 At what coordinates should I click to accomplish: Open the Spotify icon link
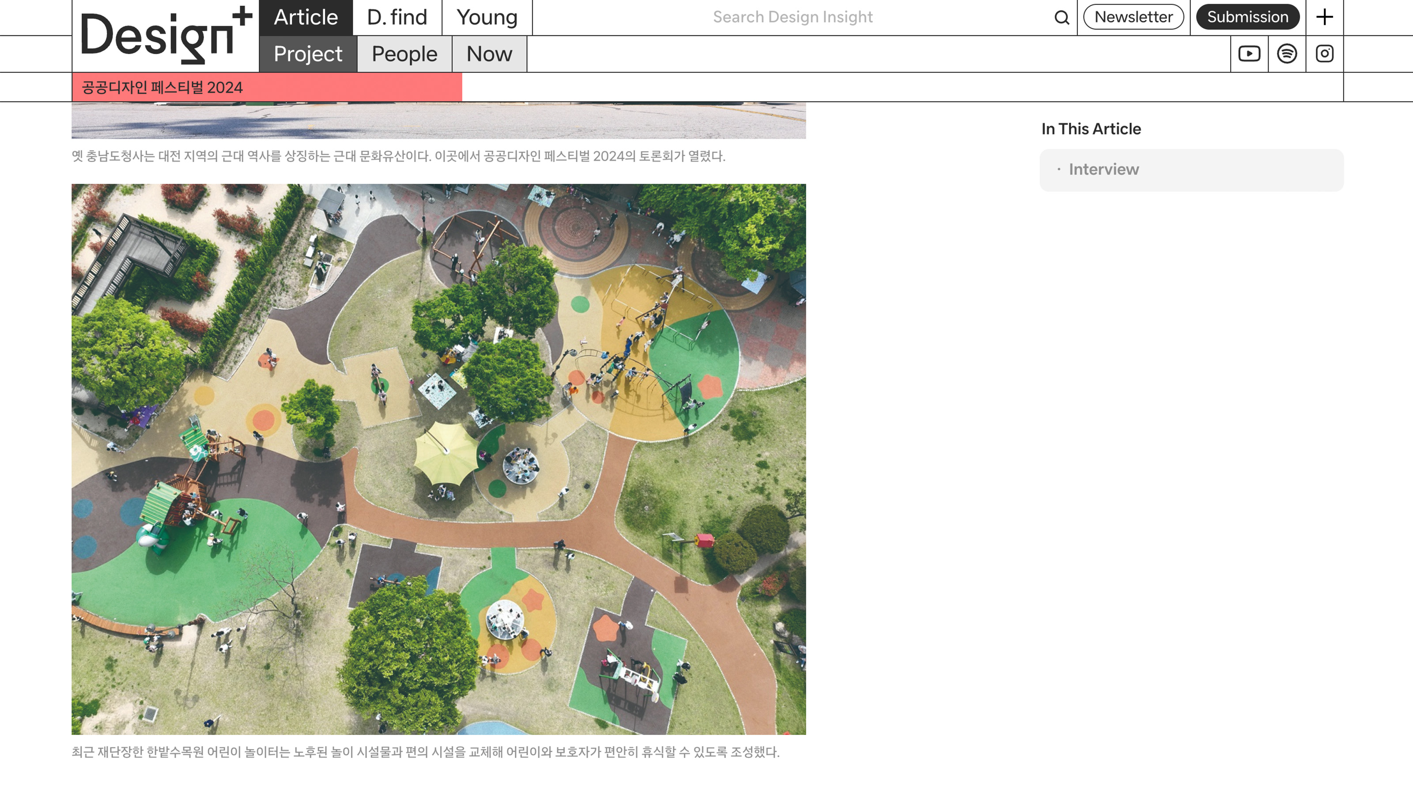click(x=1287, y=54)
